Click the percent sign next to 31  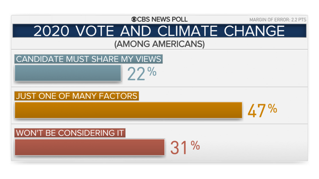(195, 146)
